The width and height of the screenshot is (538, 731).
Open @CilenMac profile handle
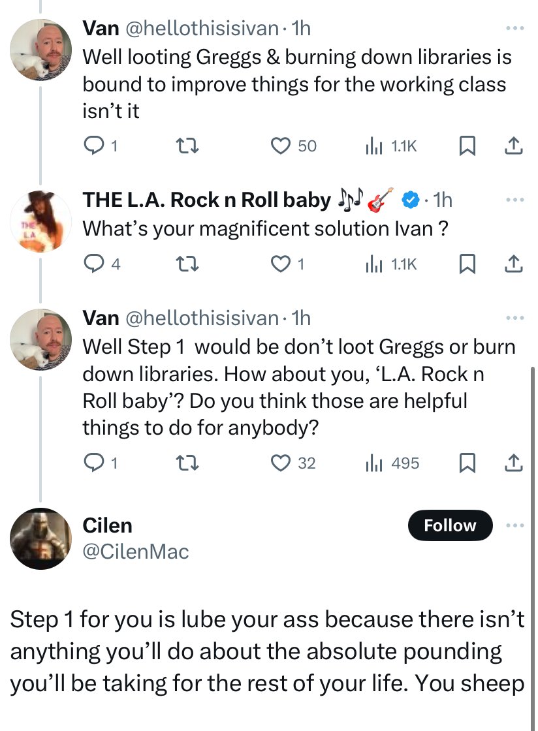coord(135,552)
